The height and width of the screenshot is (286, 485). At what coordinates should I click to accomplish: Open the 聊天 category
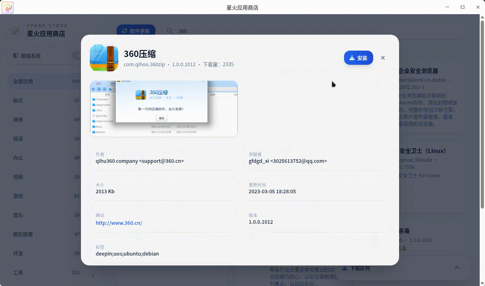click(x=18, y=101)
